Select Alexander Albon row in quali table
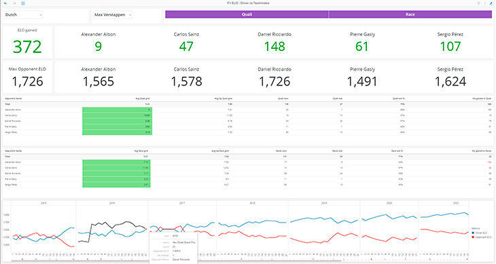Image resolution: width=496 pixels, height=264 pixels. 248,109
